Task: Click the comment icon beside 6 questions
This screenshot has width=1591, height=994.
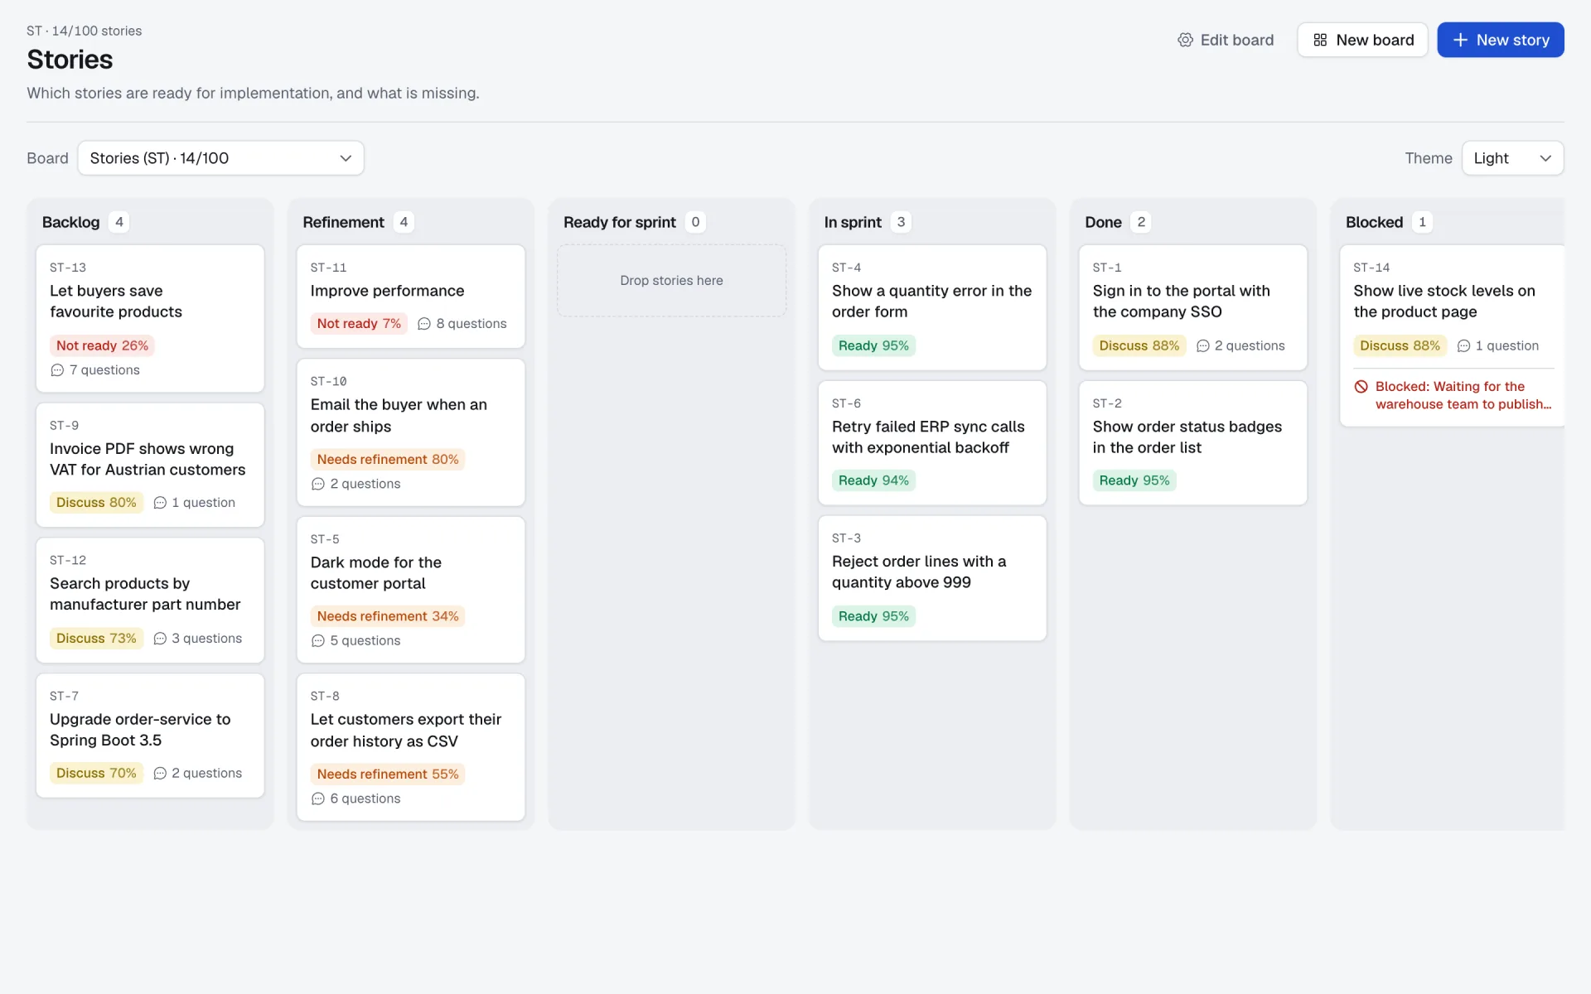Action: coord(318,799)
